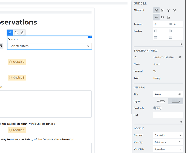Expand more Grid Cell options chevron
Viewport: 186px width, 153px height.
tap(181, 44)
